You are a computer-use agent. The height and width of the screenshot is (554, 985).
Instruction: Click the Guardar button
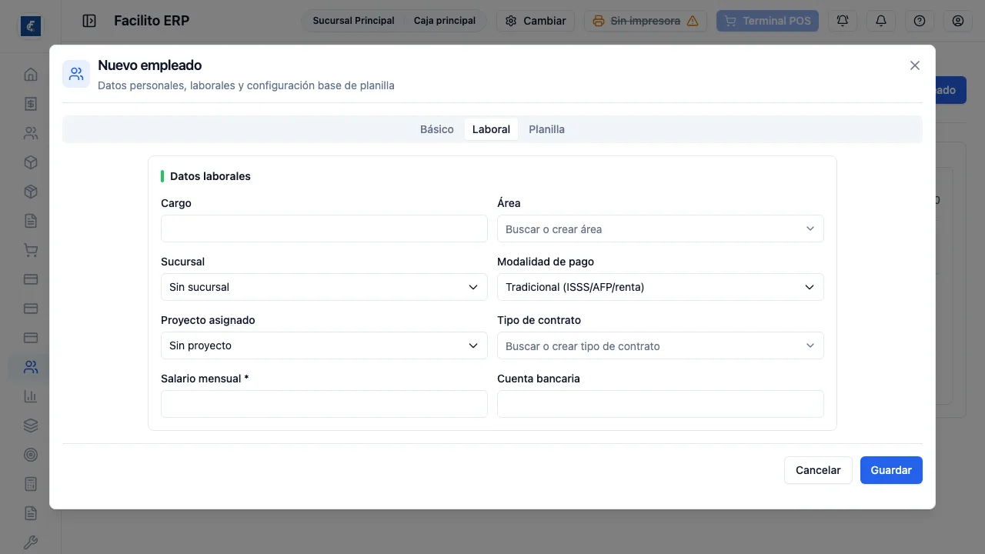coord(891,470)
